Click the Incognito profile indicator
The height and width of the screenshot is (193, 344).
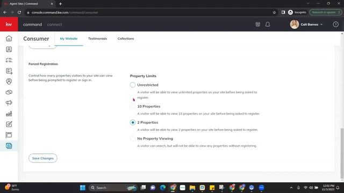(297, 12)
